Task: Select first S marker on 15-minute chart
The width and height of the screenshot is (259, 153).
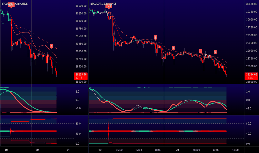Action: [x=155, y=38]
